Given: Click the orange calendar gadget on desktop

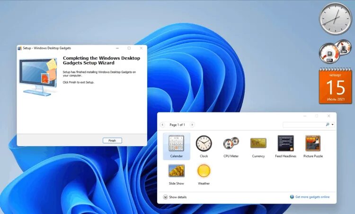Looking at the screenshot, I should point(336,86).
